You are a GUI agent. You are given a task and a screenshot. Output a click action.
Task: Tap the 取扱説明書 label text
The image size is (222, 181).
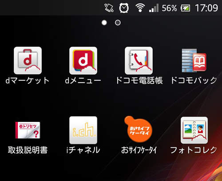click(x=28, y=150)
